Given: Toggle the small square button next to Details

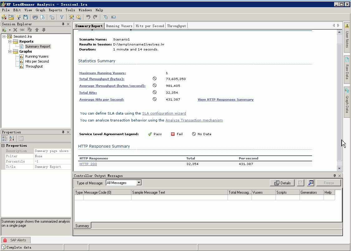Looking at the screenshot, I should (301, 183).
